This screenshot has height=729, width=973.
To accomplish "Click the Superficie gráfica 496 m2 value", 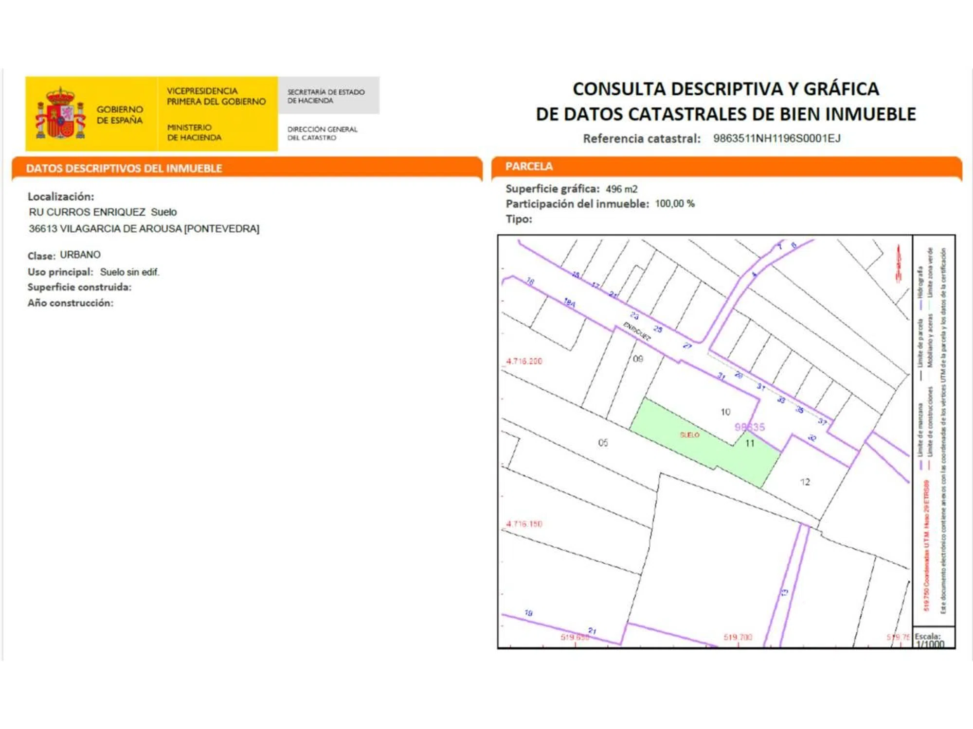I will (x=621, y=189).
